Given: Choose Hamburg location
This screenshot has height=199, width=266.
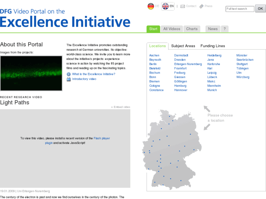Looking at the screenshot, I should [x=180, y=86].
